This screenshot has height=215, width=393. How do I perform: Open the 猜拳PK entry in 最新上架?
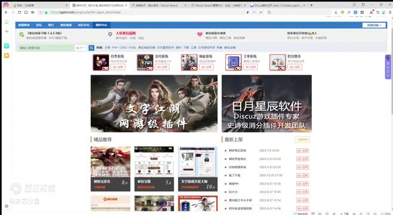click(x=234, y=184)
